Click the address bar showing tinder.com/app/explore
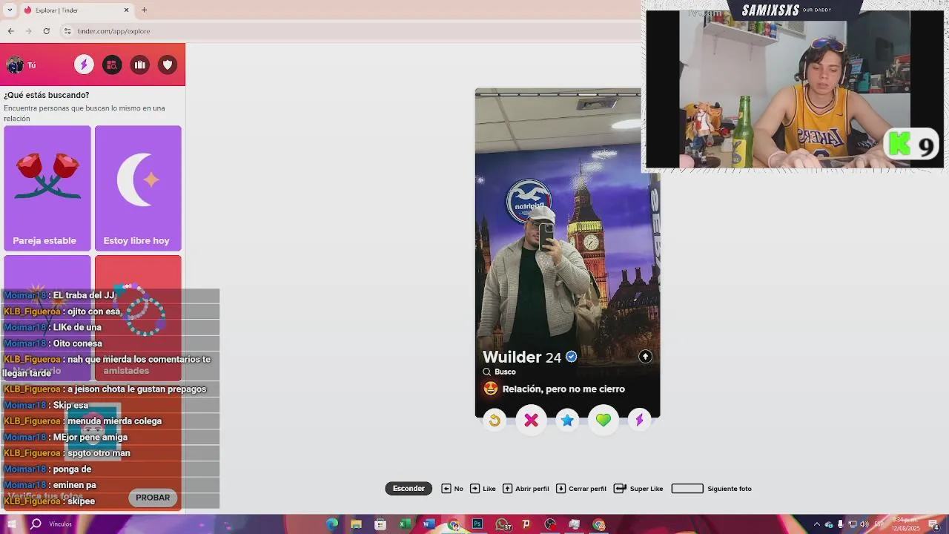 coord(348,31)
